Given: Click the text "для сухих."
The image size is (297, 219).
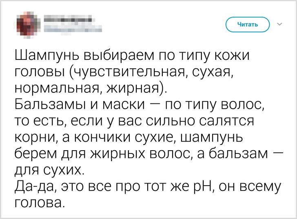Looking at the screenshot, I should click(48, 169).
